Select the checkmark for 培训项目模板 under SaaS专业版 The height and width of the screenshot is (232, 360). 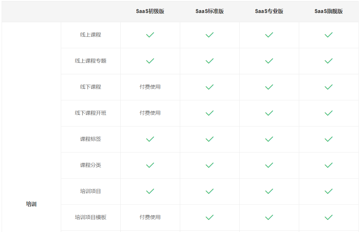269,217
